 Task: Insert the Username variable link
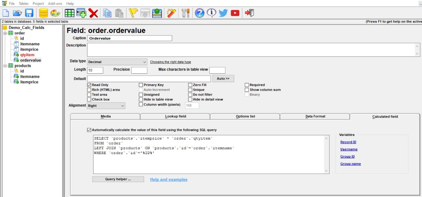[349, 149]
